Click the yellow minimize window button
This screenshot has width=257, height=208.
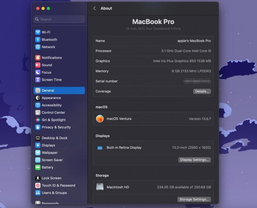tap(43, 8)
